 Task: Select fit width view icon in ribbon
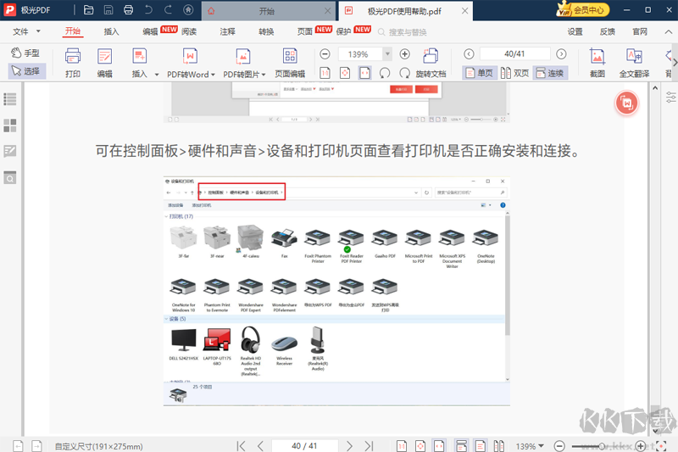pos(365,73)
